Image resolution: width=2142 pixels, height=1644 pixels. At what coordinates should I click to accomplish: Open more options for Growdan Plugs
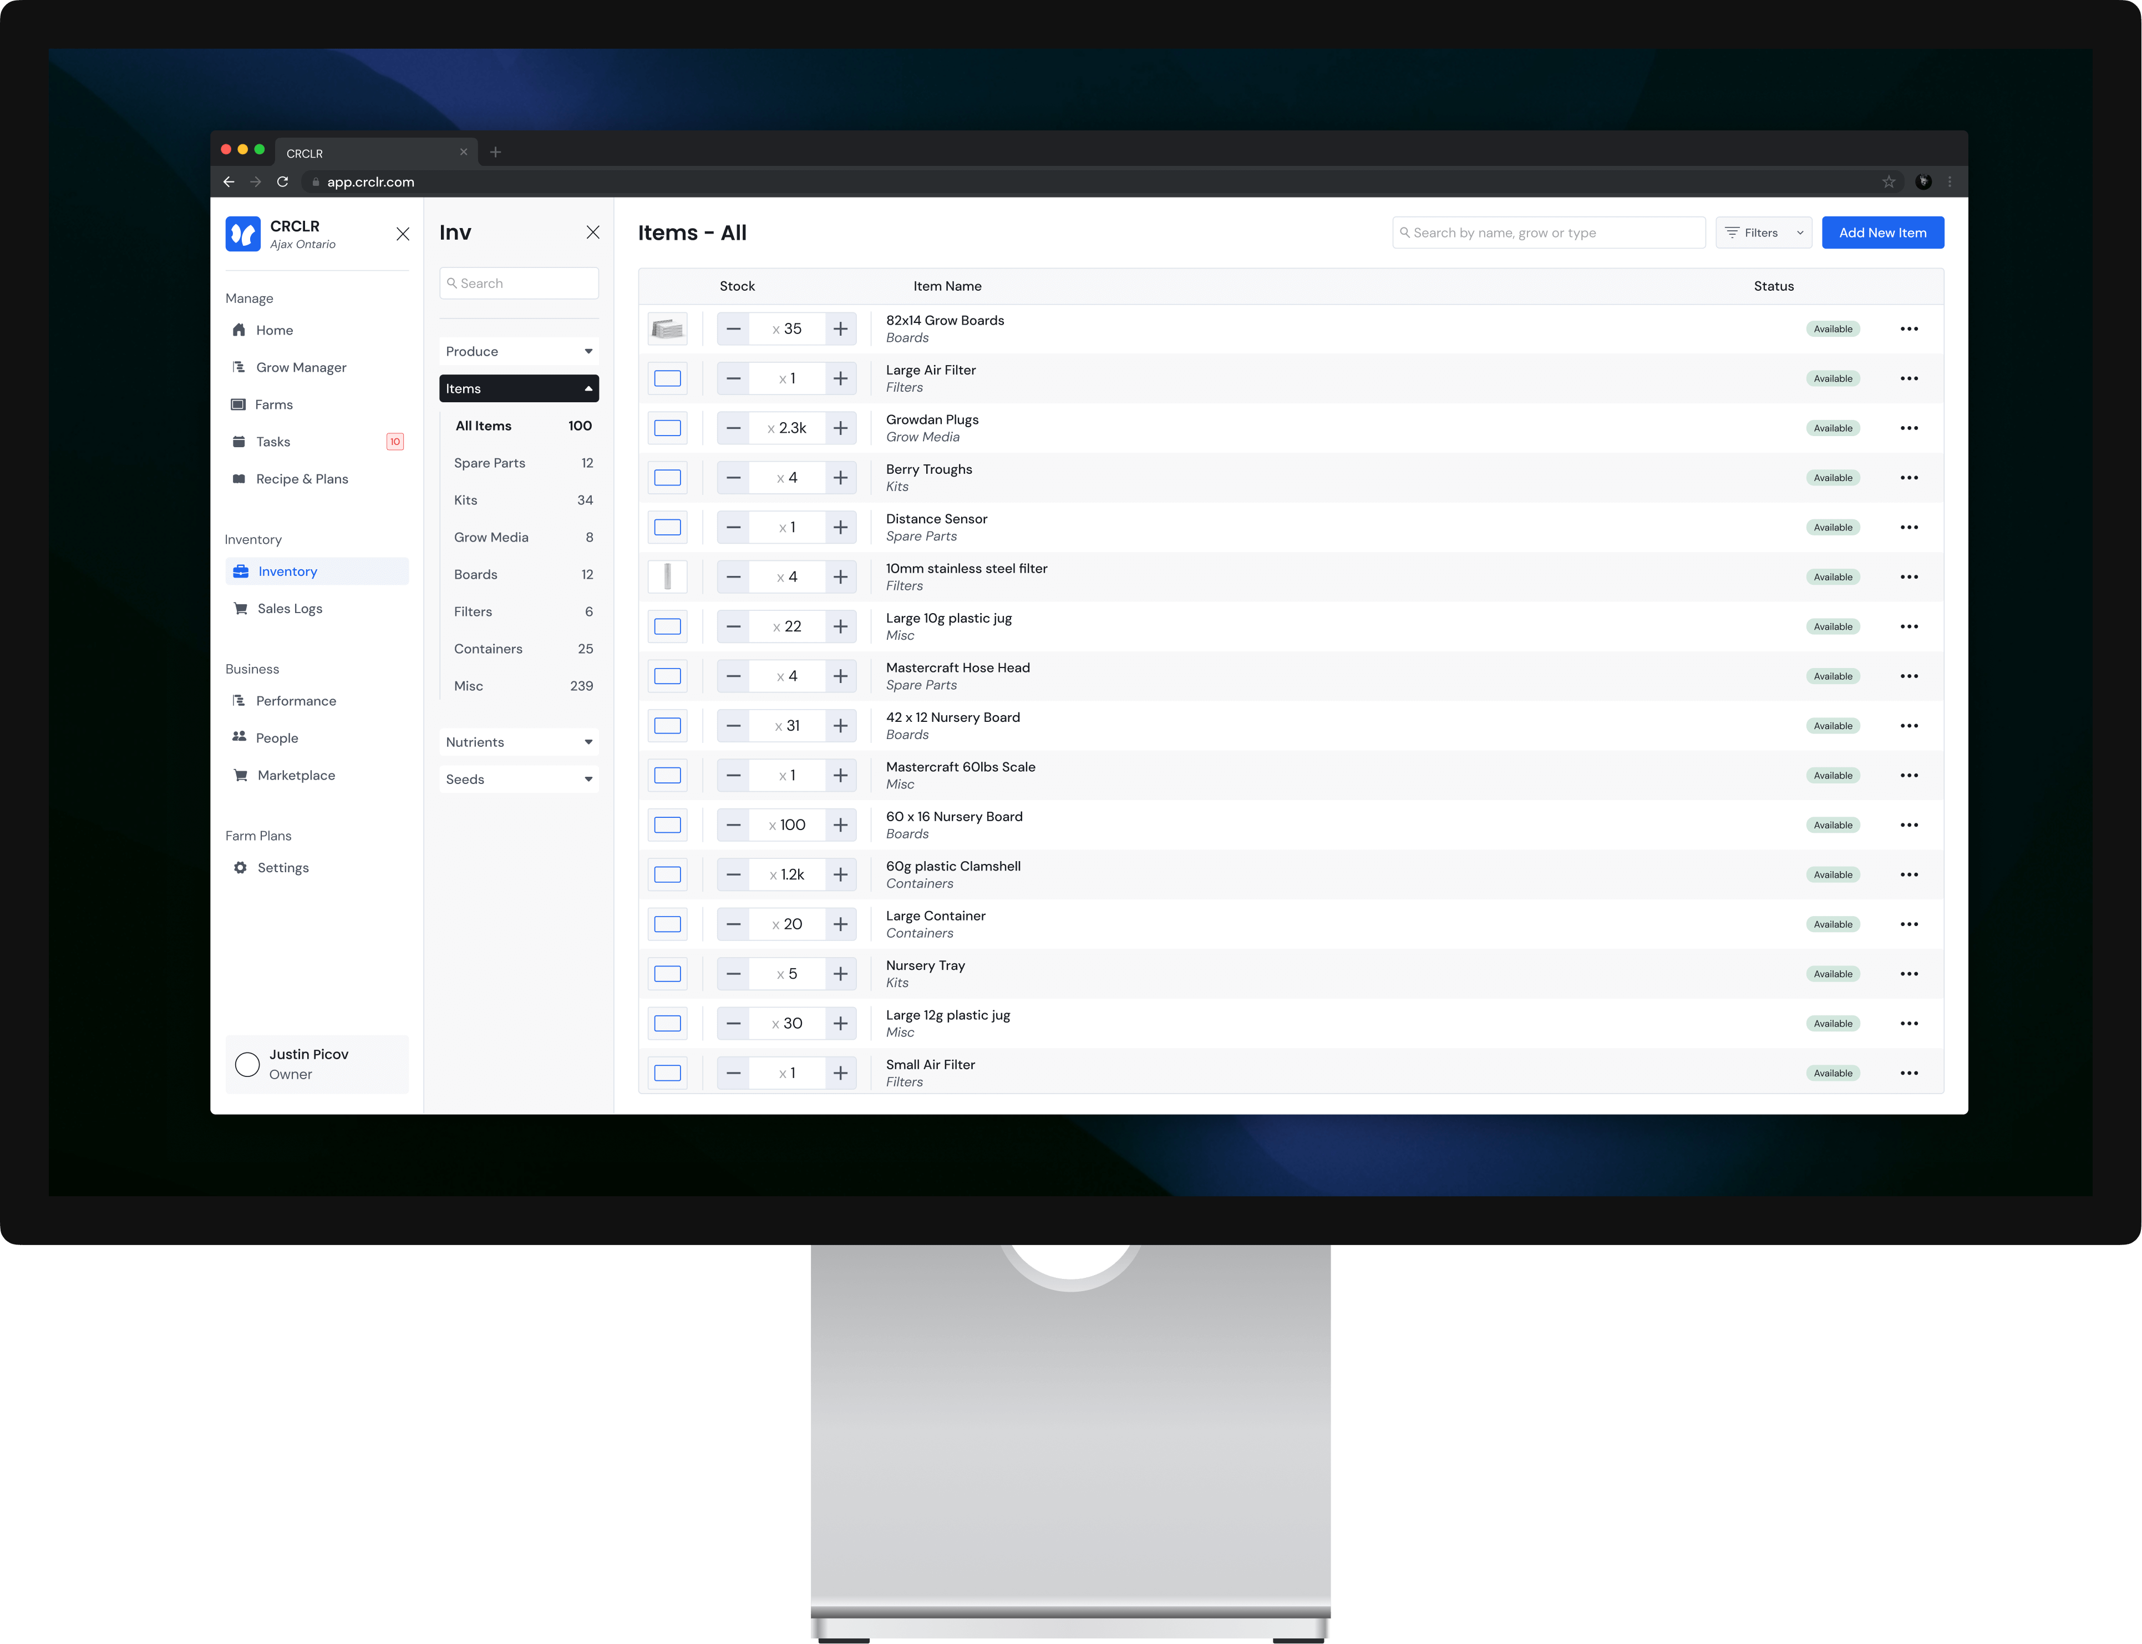point(1908,428)
